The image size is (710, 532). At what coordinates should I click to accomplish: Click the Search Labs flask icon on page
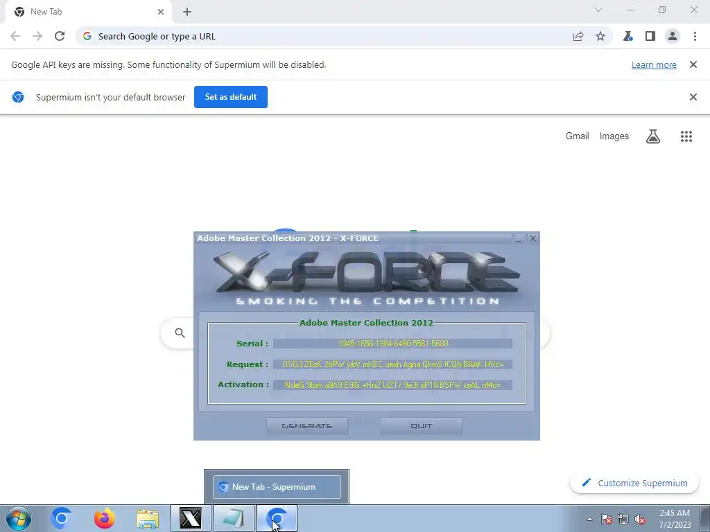click(653, 136)
